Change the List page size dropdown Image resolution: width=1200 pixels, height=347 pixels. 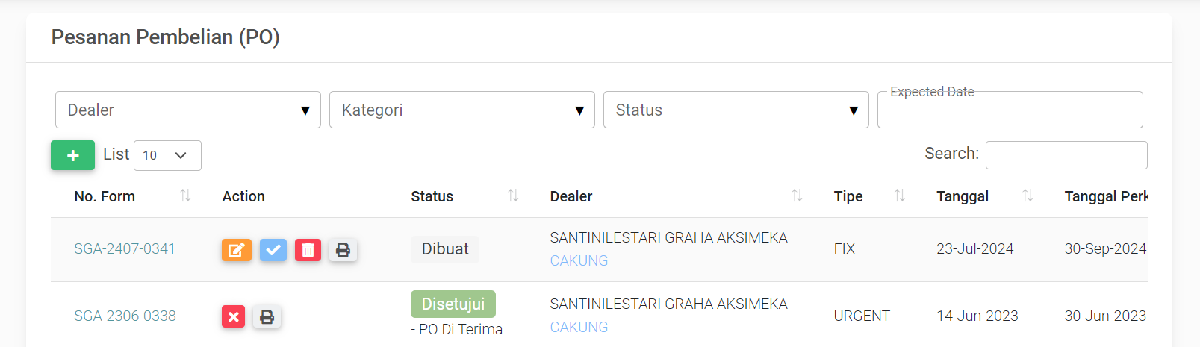point(167,155)
